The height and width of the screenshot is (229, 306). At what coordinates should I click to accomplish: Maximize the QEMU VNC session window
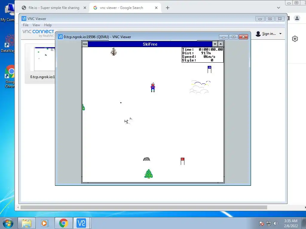coord(233,37)
